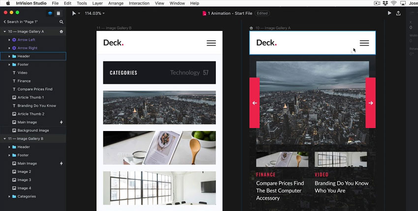418x211 pixels.
Task: Open the Apple menu
Action: point(8,3)
